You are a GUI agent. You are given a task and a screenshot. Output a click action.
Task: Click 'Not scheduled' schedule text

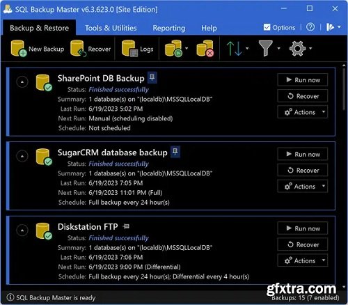pos(109,128)
